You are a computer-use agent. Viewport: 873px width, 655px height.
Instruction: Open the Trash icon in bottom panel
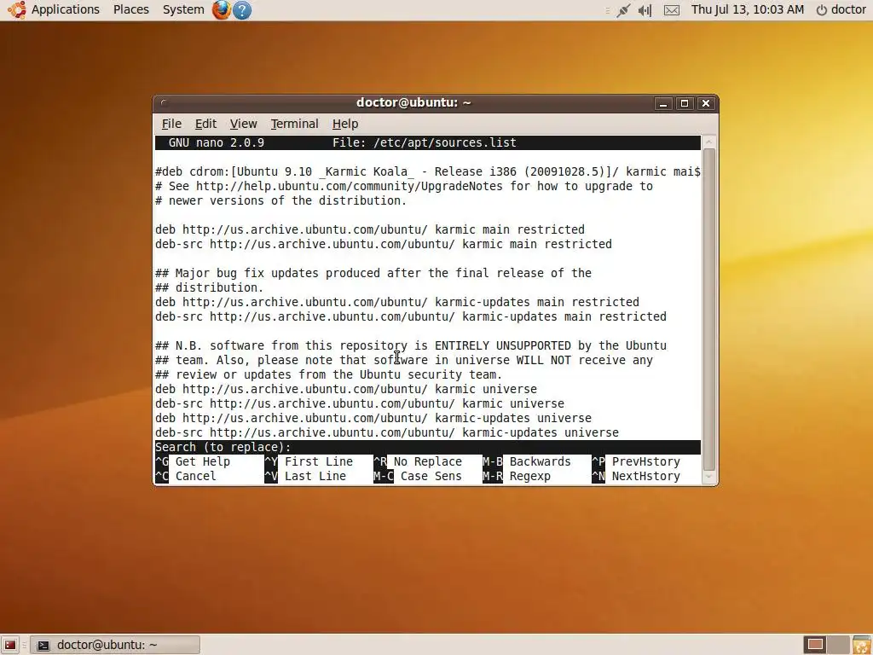861,645
